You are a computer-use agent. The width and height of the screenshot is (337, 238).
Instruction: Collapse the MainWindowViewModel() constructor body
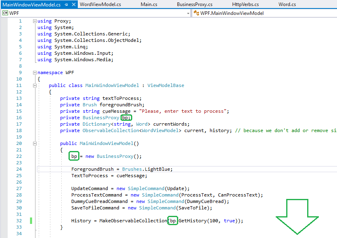(35, 143)
